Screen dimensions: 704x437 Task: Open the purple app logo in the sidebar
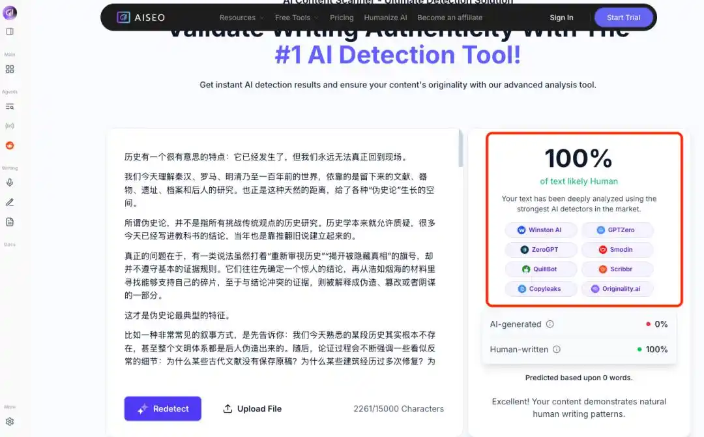coord(10,12)
